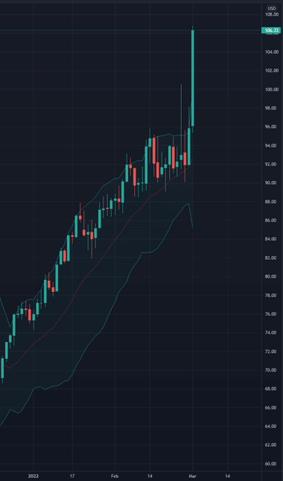
Task: Click the 106.33 current price label
Action: click(x=271, y=30)
